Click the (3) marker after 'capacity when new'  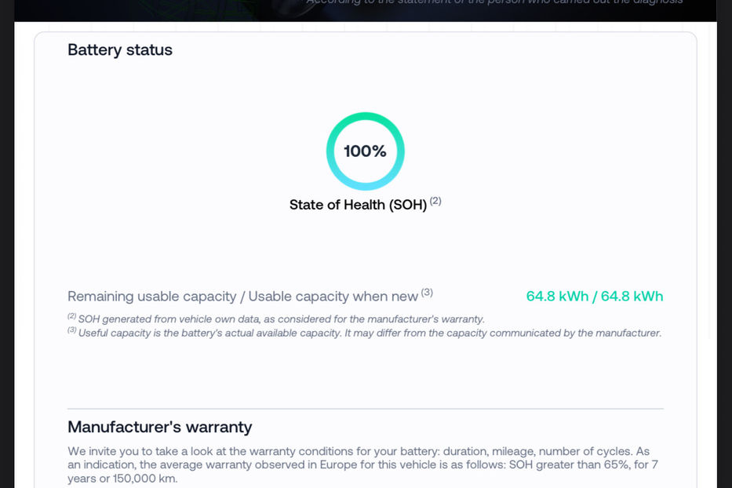[427, 293]
